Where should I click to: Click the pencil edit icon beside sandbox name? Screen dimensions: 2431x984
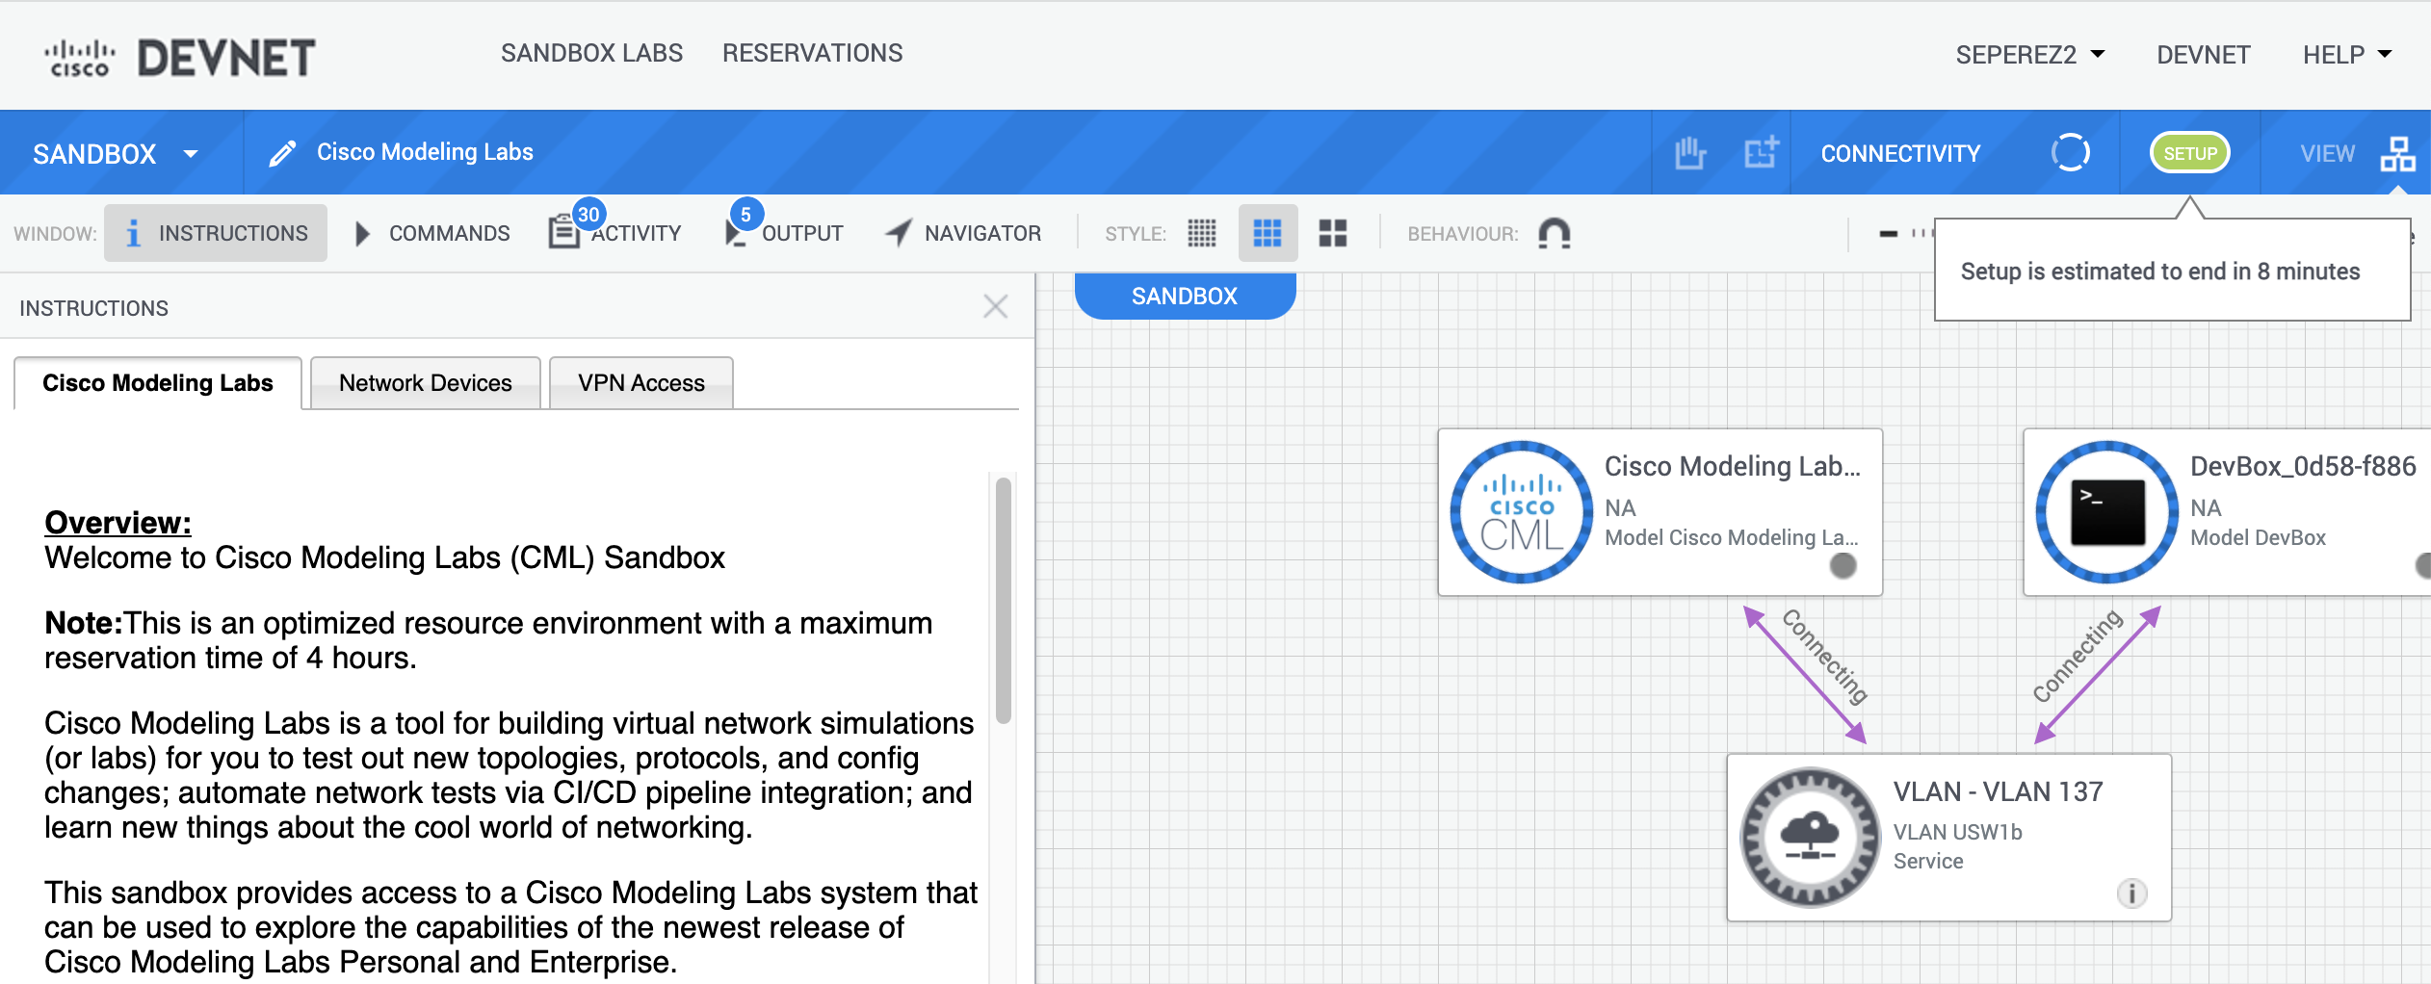click(281, 153)
